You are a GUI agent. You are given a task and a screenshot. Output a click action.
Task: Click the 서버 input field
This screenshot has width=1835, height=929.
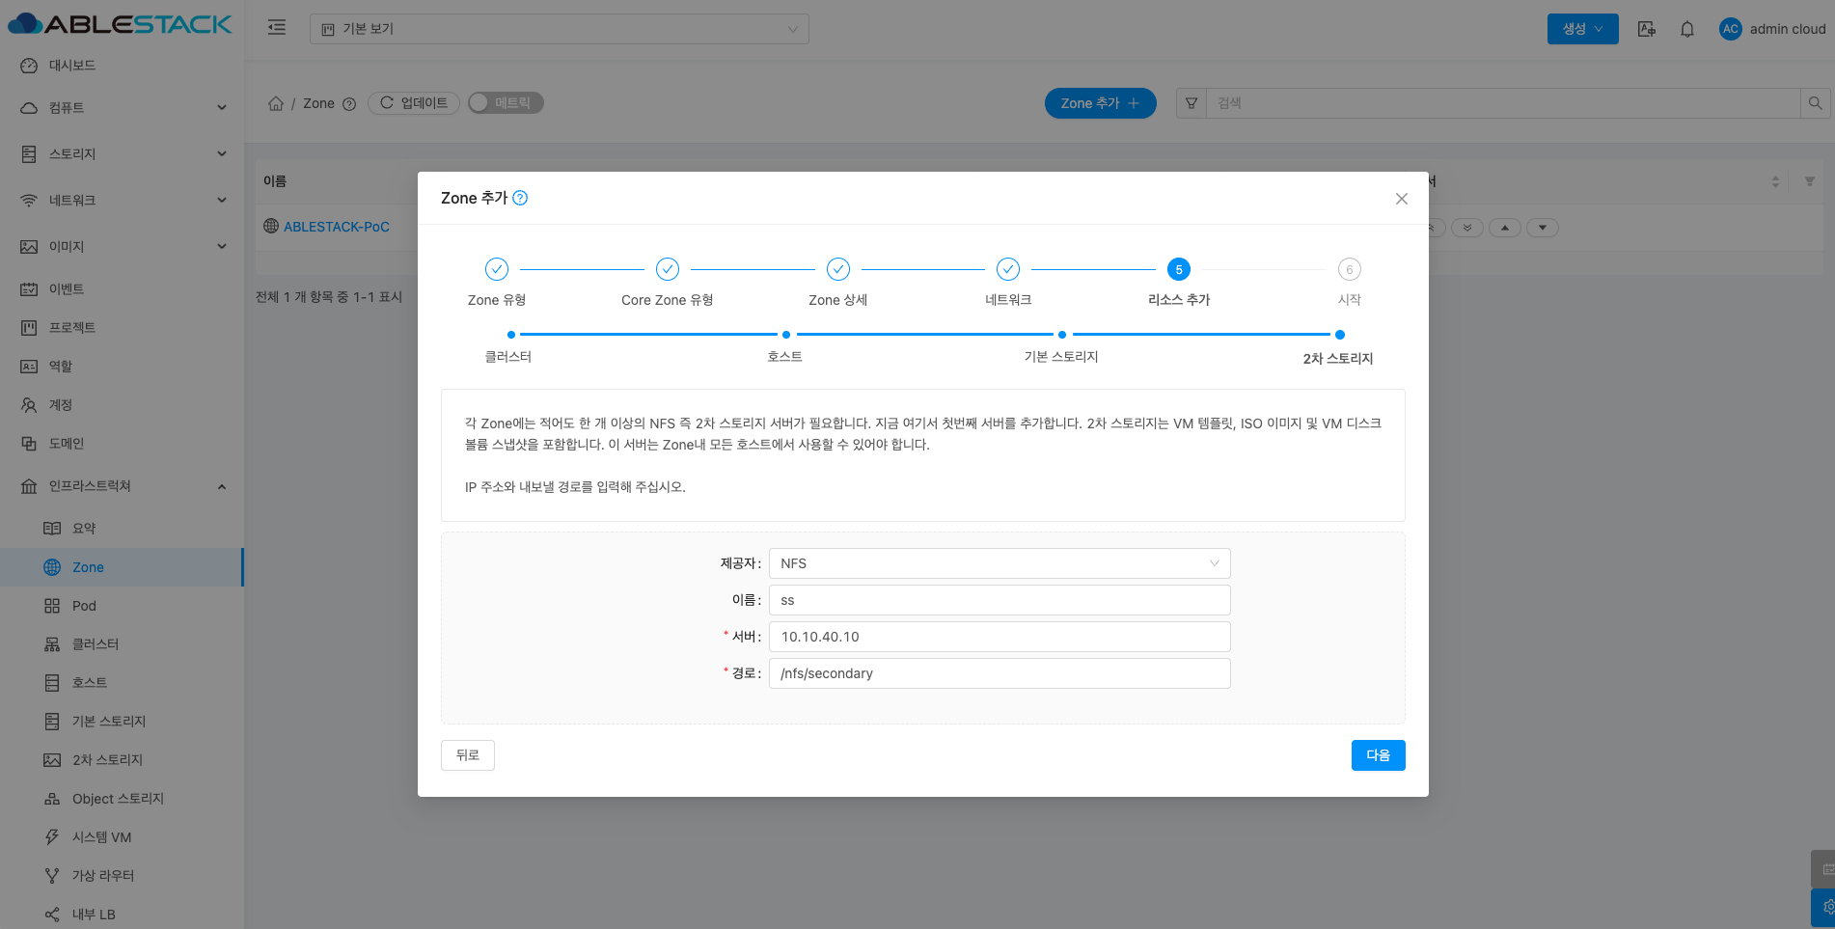click(x=1000, y=637)
